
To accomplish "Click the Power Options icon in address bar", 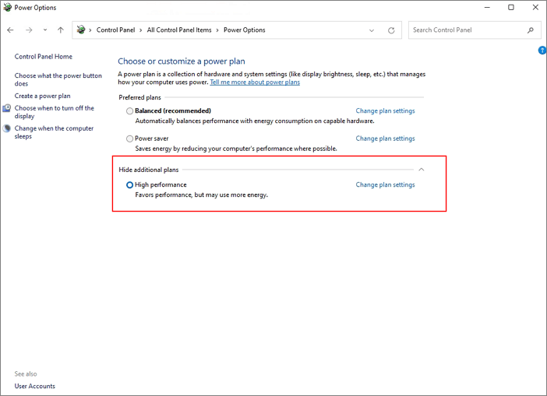I will pyautogui.click(x=81, y=30).
